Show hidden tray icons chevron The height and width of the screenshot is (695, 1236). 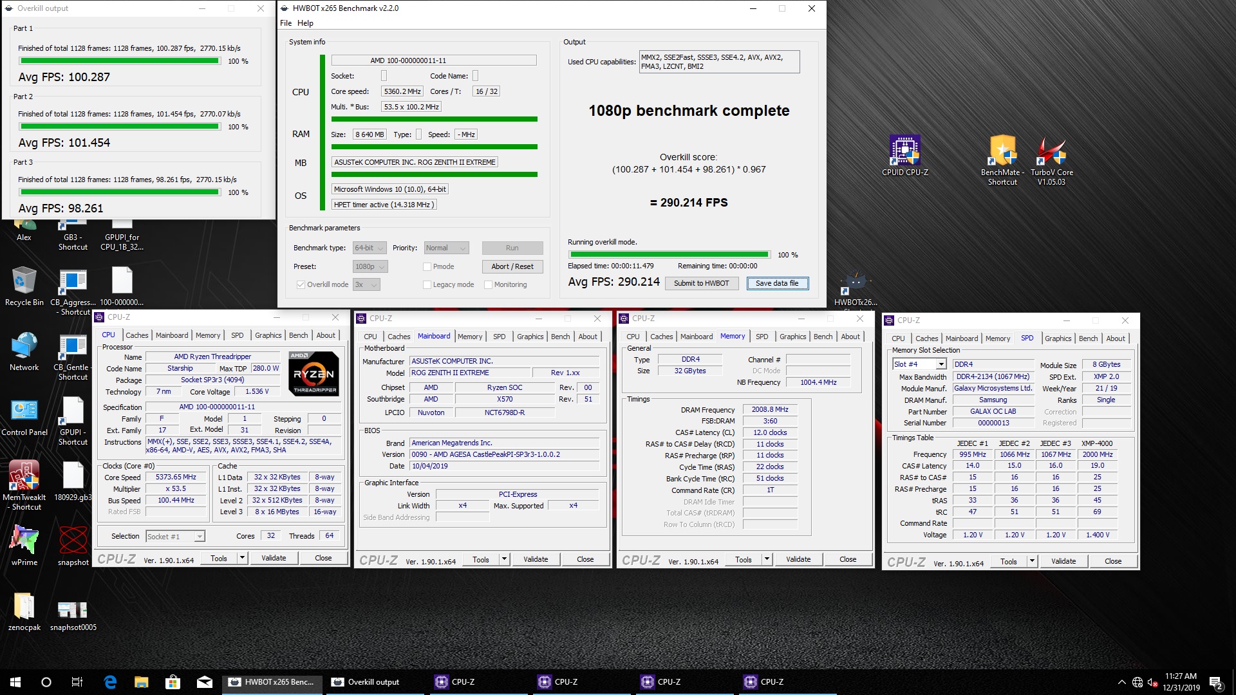1121,682
